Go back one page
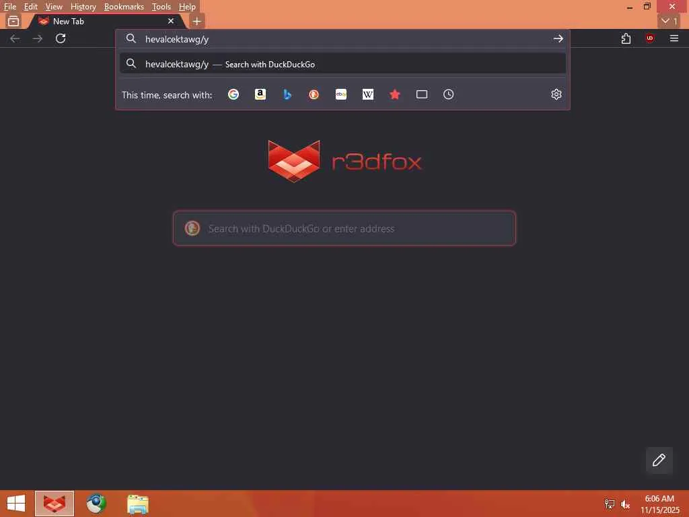Image resolution: width=689 pixels, height=517 pixels. click(15, 38)
